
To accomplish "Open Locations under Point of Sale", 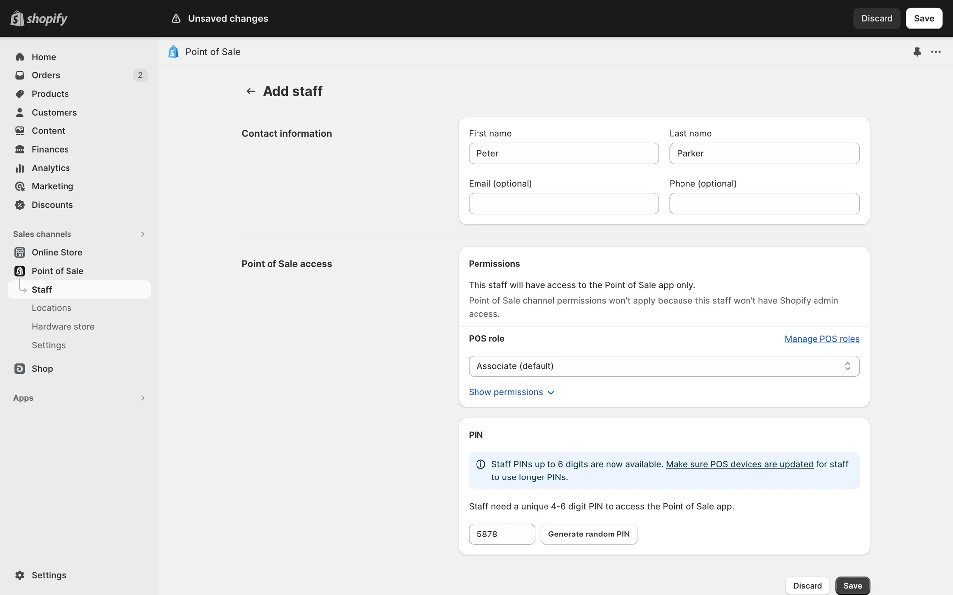I will pyautogui.click(x=52, y=308).
